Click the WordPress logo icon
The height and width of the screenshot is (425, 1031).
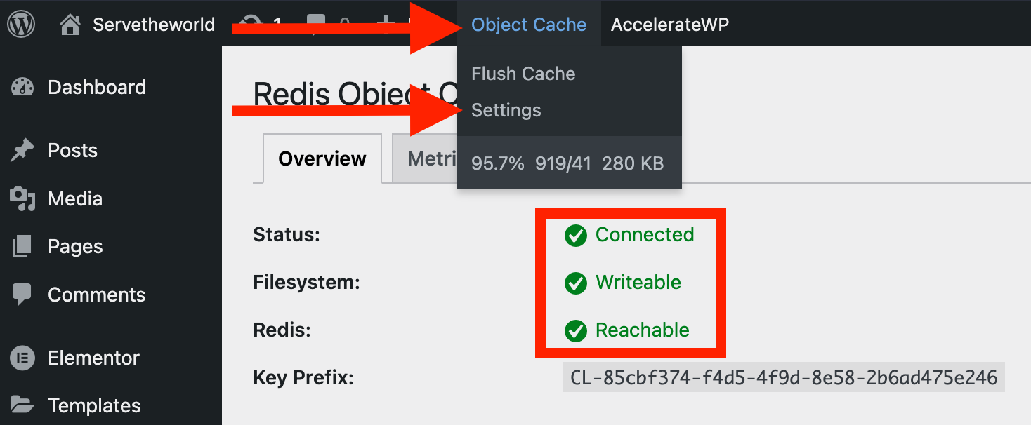tap(21, 25)
